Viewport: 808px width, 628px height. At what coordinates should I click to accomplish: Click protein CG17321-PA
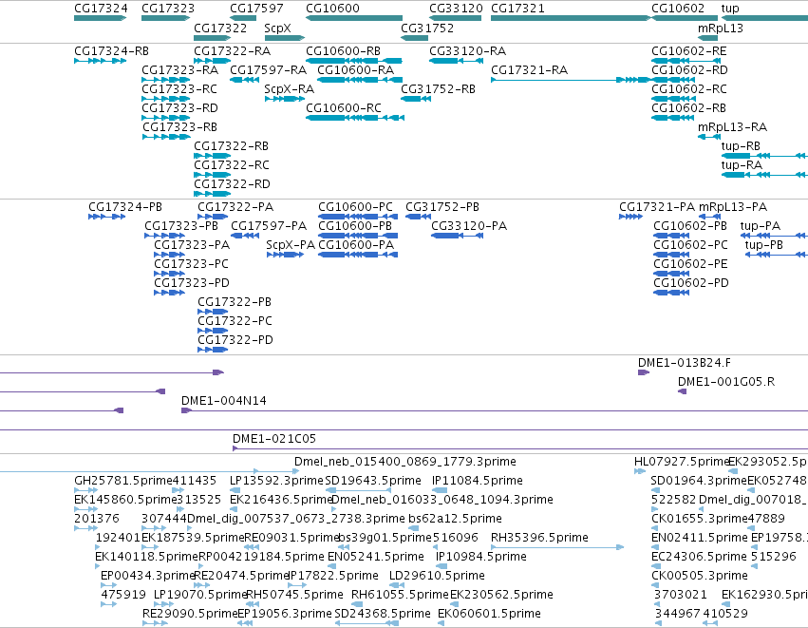[657, 207]
